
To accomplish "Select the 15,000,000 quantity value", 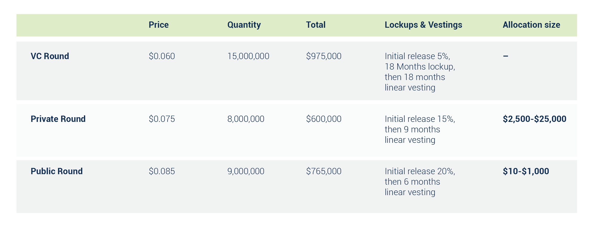I will tap(248, 56).
